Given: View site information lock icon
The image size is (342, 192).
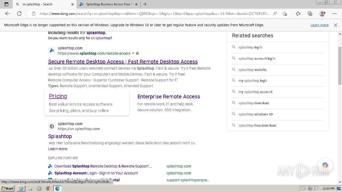Looking at the screenshot, I should (x=34, y=14).
